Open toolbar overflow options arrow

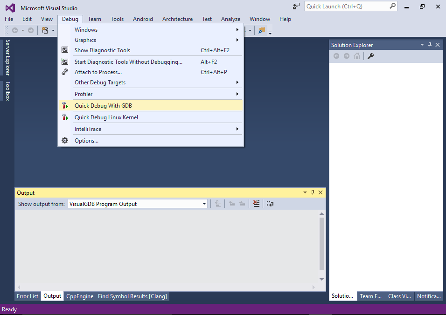tap(270, 33)
